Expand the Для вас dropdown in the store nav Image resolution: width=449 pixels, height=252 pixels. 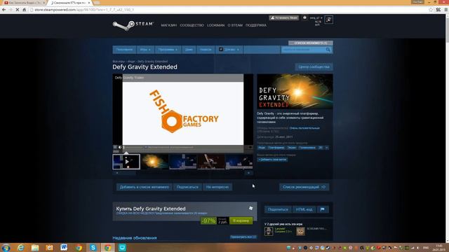[229, 50]
